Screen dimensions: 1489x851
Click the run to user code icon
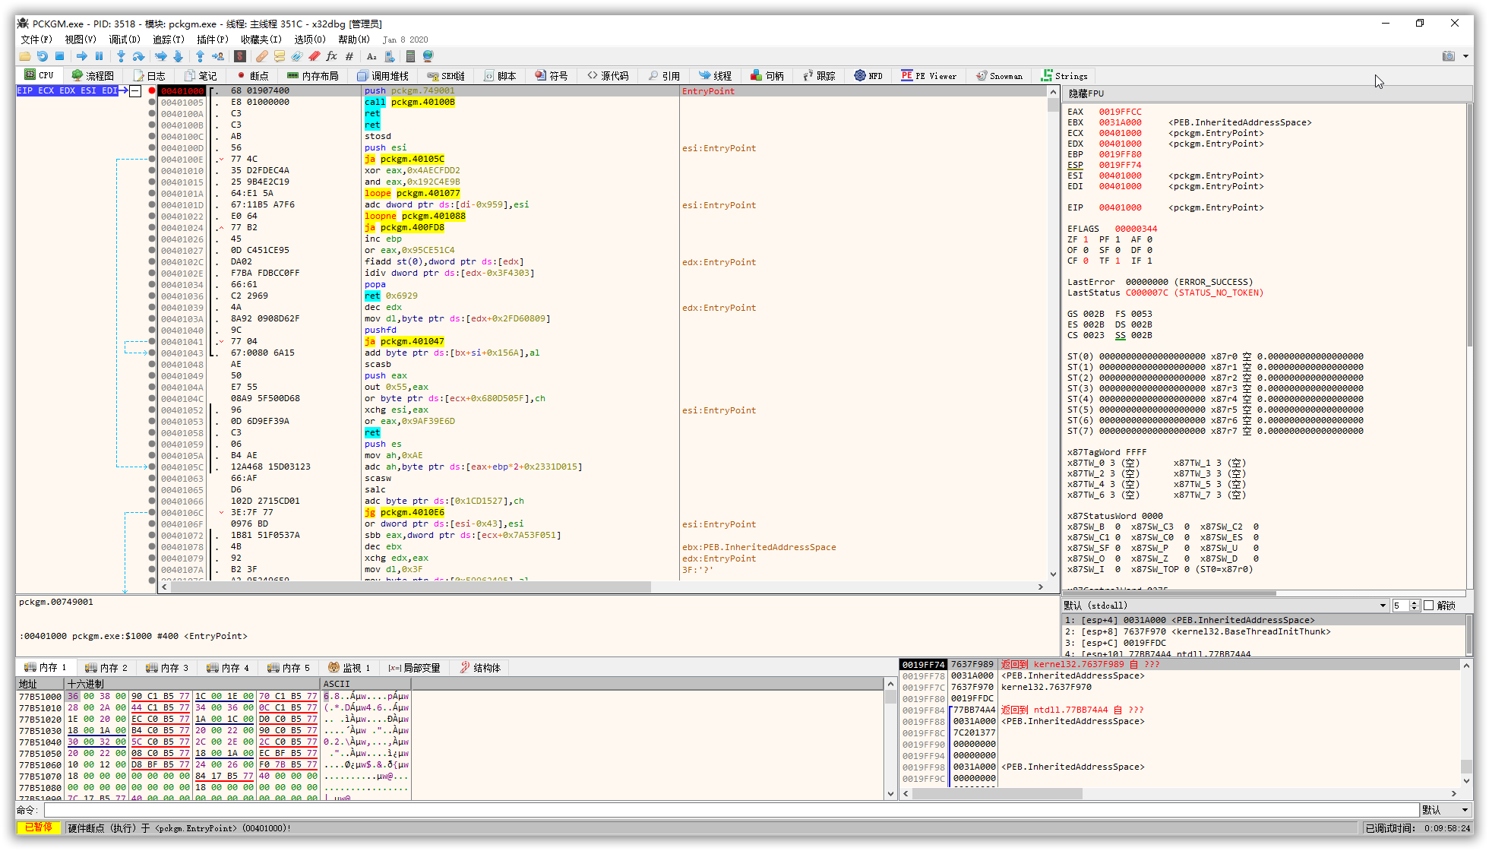(218, 56)
